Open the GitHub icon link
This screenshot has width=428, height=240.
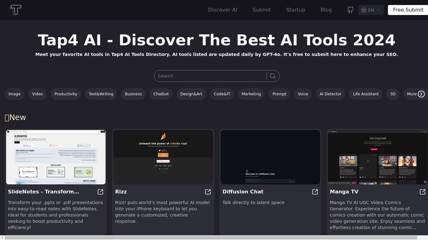(x=350, y=10)
